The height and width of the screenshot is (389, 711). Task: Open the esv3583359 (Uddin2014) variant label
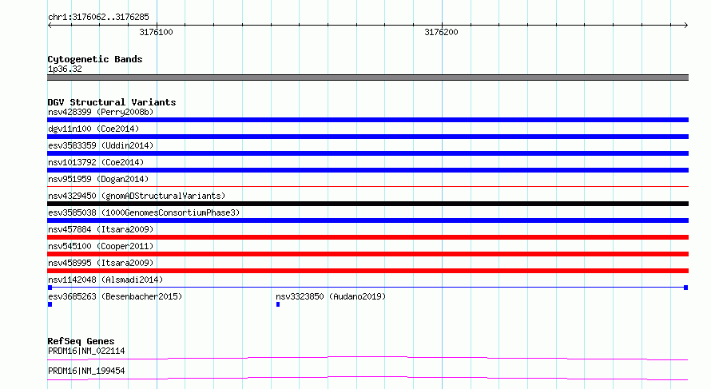pyautogui.click(x=101, y=145)
